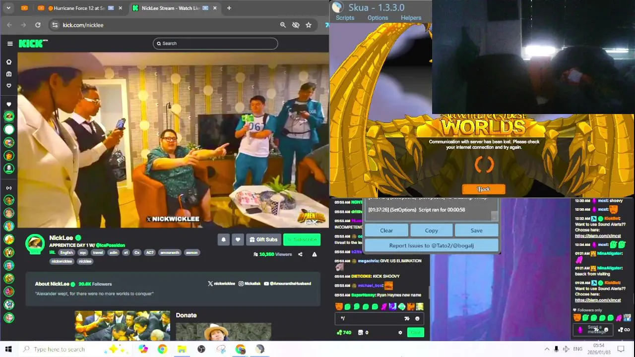Image resolution: width=635 pixels, height=357 pixels.
Task: Click the browse icon below Kick home icon
Action: (8, 74)
